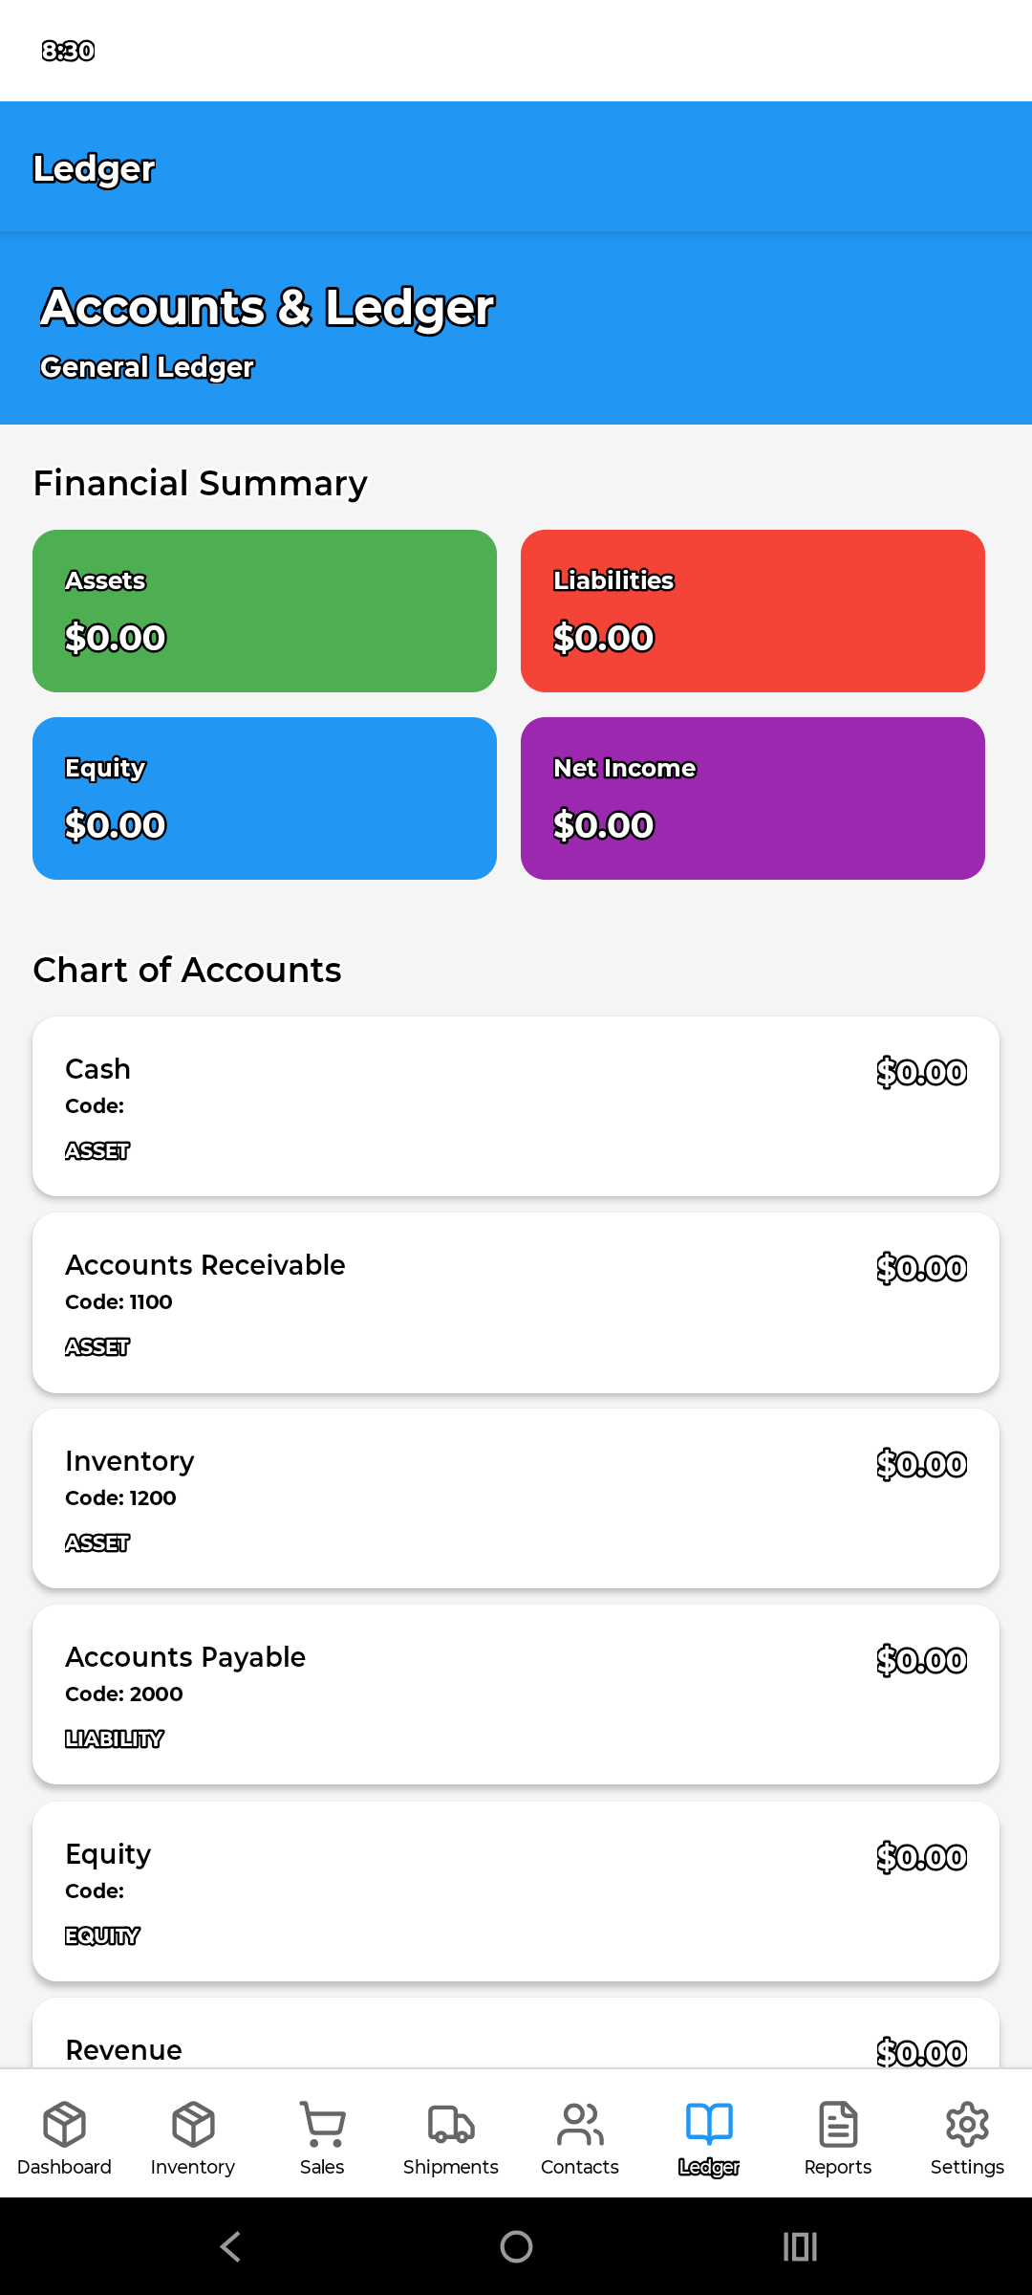Screen dimensions: 1032x2295
Task: Open the Dashboard cube icon
Action: pos(64,2124)
